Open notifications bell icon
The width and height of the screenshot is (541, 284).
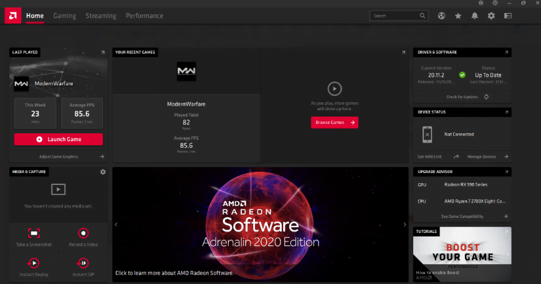pos(475,16)
